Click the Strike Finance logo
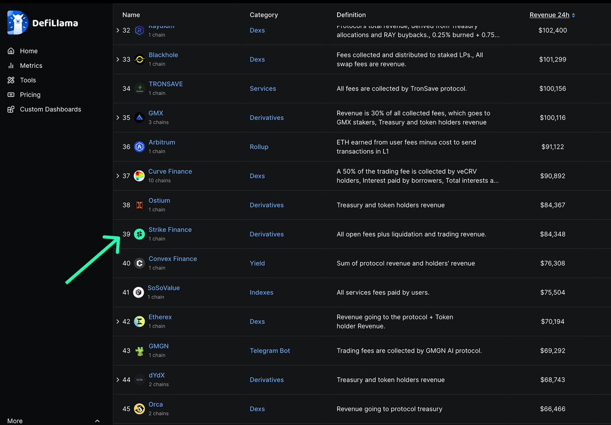This screenshot has width=611, height=425. (140, 234)
